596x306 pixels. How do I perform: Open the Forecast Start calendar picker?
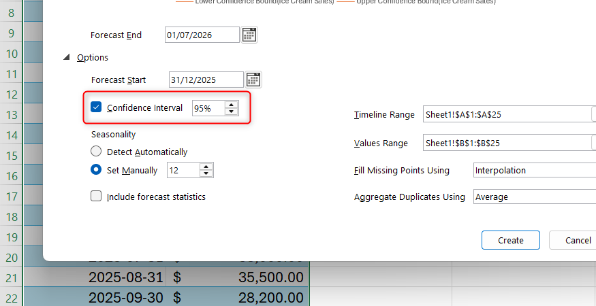(253, 80)
